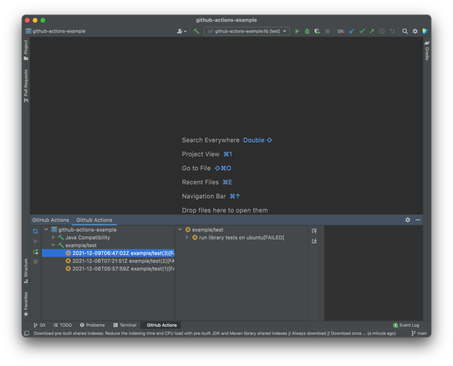Hide the tool window with the minus icon
This screenshot has height=366, width=453.
(x=418, y=220)
